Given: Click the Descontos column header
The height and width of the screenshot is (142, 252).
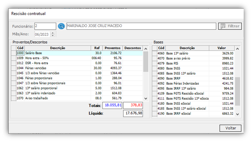Looking at the screenshot, I should (132, 48).
